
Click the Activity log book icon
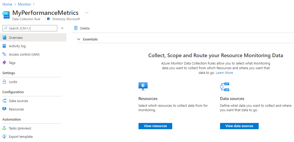(4, 46)
